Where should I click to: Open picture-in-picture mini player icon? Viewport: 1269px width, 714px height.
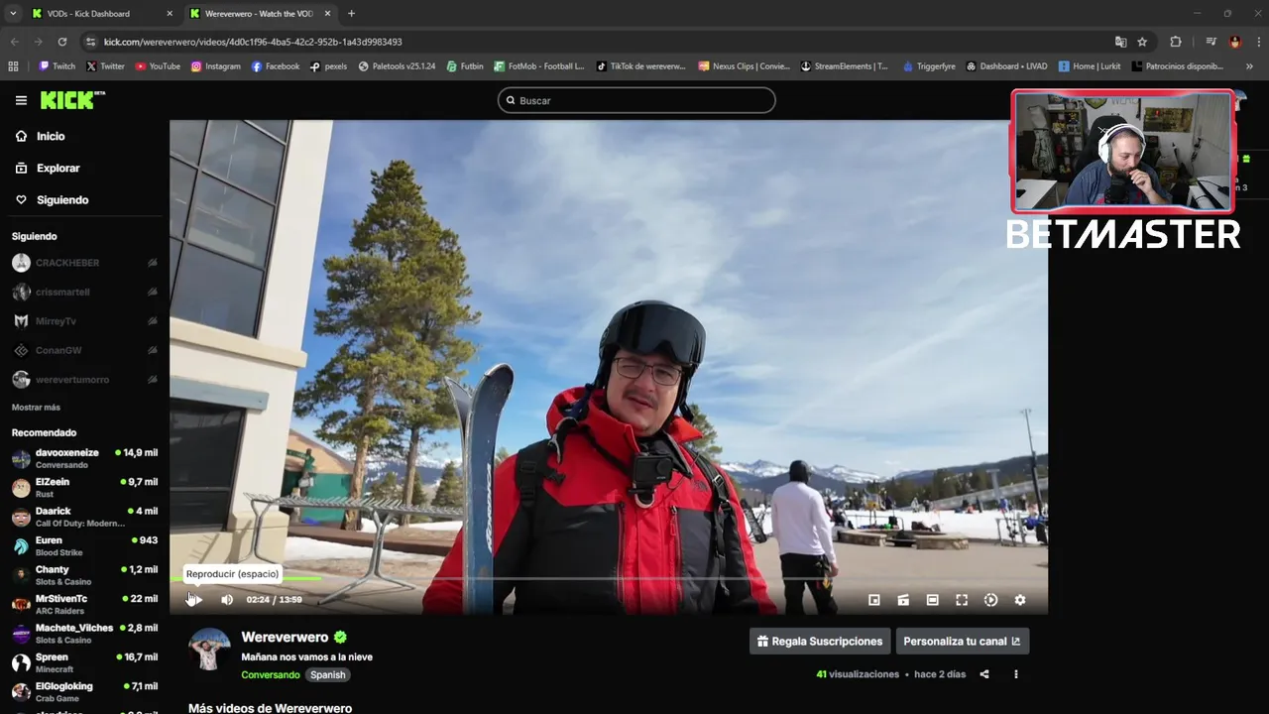tap(874, 600)
